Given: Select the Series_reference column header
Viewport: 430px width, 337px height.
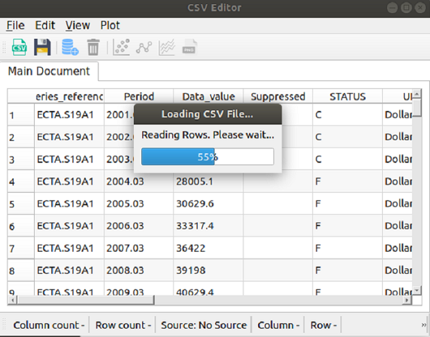Looking at the screenshot, I should coord(69,96).
